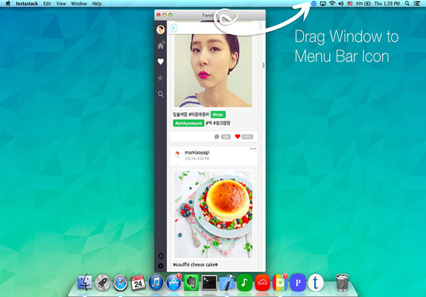The height and width of the screenshot is (297, 426).
Task: Open the soufflé cheese cake photo
Action: pyautogui.click(x=213, y=215)
